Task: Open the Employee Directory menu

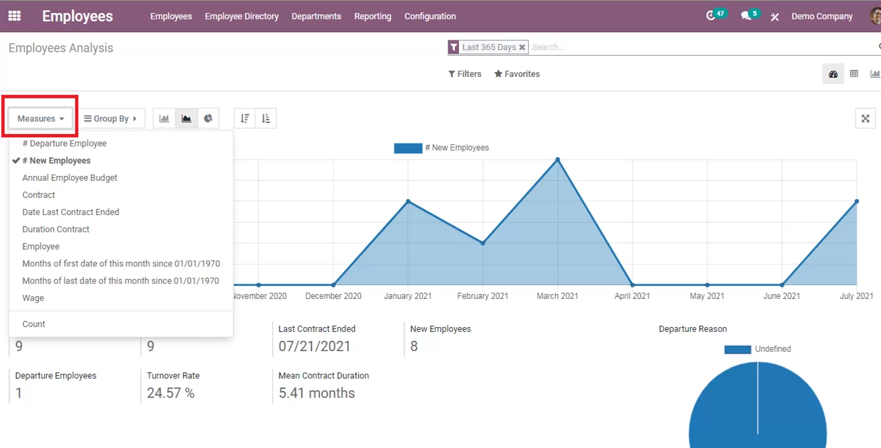Action: pos(242,16)
